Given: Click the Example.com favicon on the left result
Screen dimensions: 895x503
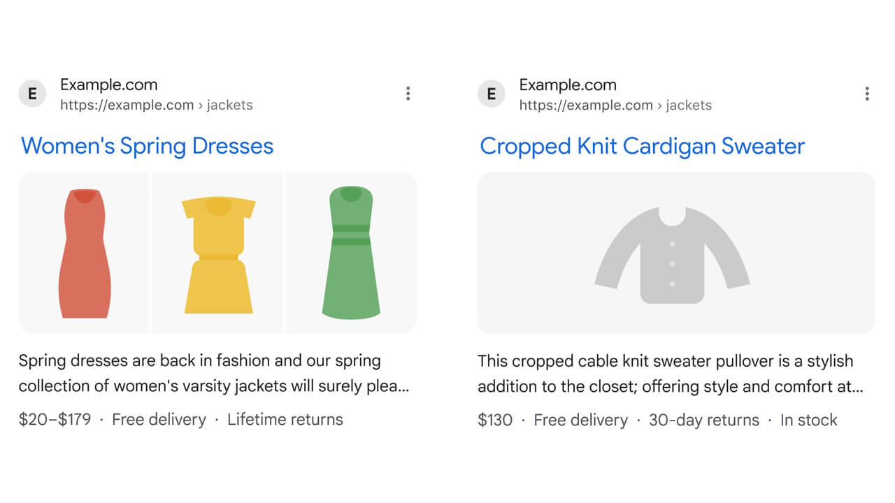Looking at the screenshot, I should pyautogui.click(x=32, y=94).
